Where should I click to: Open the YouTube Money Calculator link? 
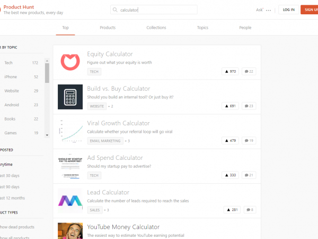(123, 227)
